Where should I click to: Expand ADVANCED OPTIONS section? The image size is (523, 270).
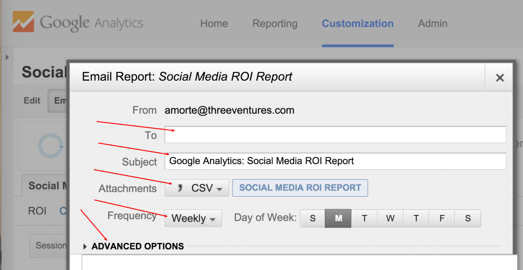[134, 247]
